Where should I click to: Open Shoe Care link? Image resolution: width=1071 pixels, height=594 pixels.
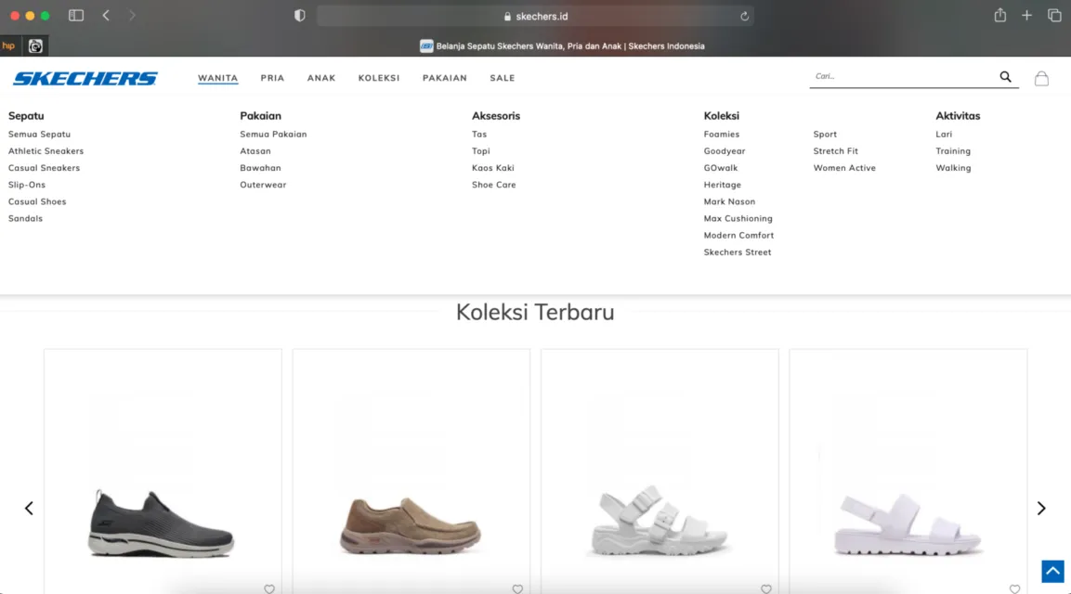tap(494, 185)
